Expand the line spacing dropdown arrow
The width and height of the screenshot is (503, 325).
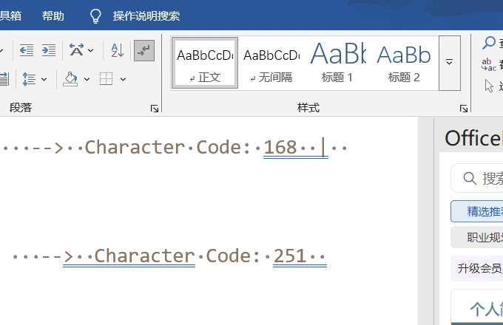click(44, 79)
